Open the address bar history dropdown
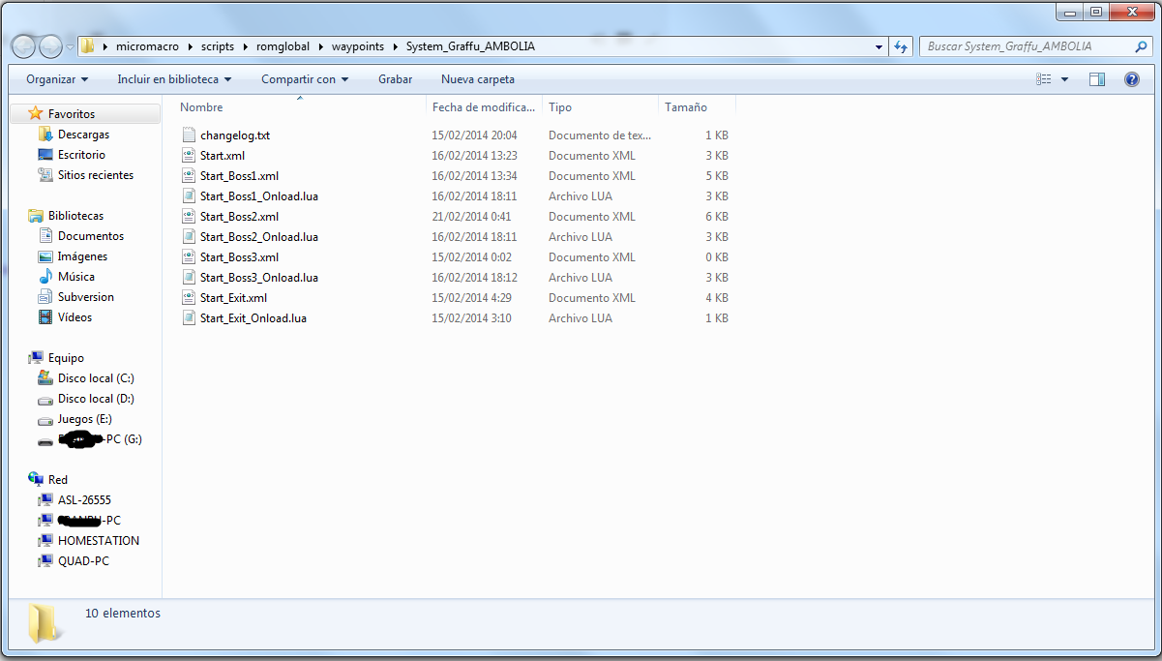The image size is (1162, 661). pyautogui.click(x=879, y=46)
